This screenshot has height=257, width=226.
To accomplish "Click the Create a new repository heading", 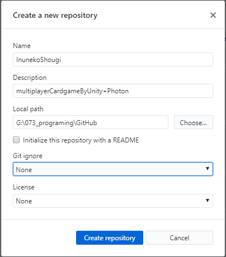I will pyautogui.click(x=55, y=16).
